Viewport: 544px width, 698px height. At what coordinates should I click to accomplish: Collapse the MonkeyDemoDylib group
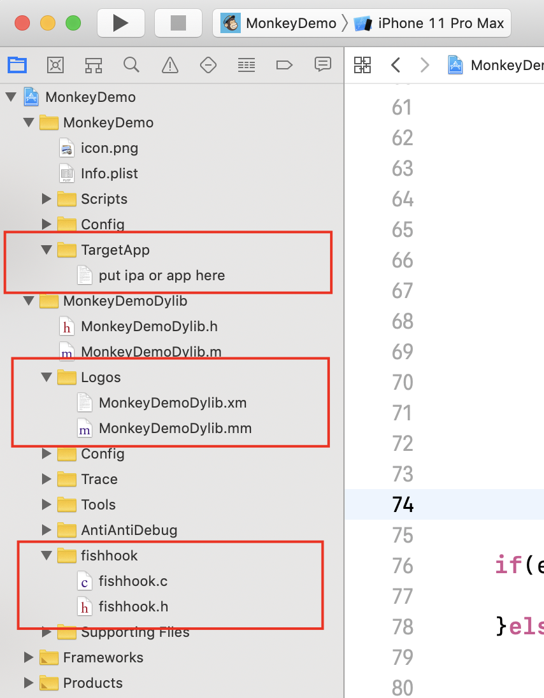click(x=29, y=301)
